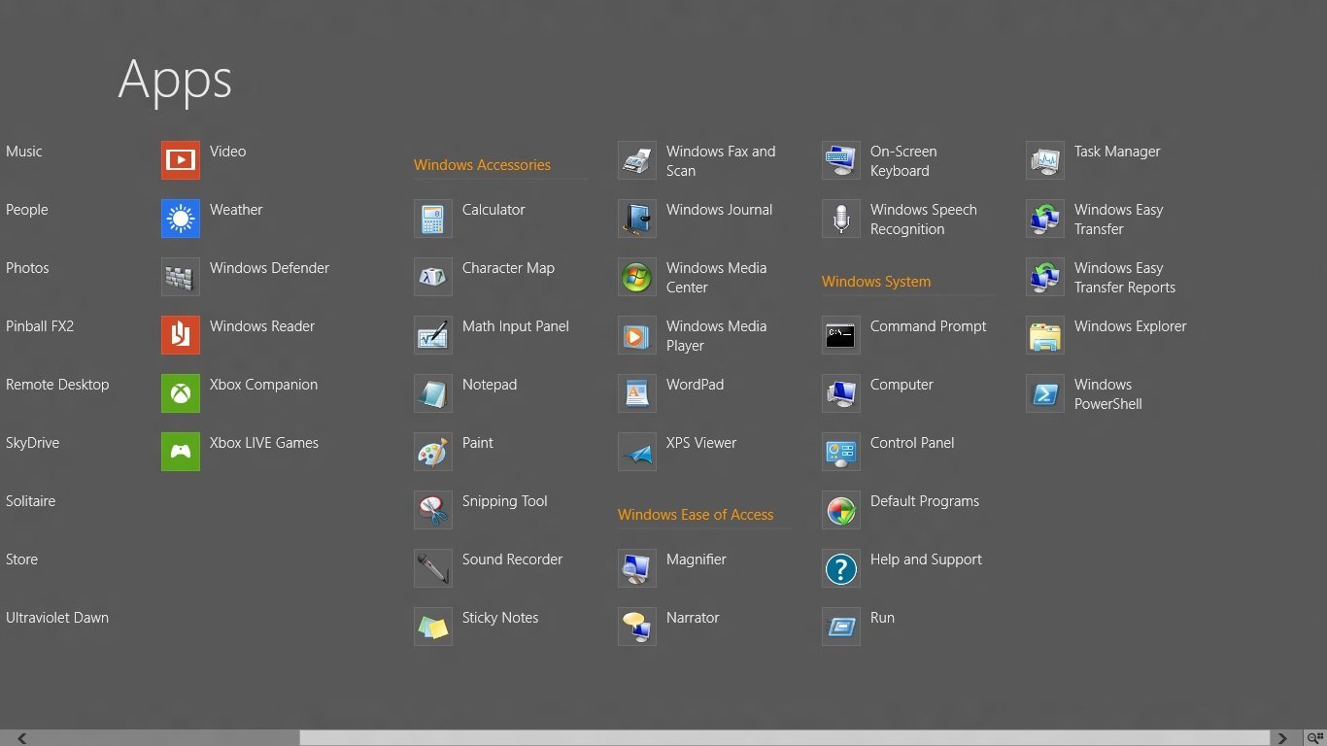
Task: Click the horizontal scrollbar thumb
Action: click(x=785, y=738)
